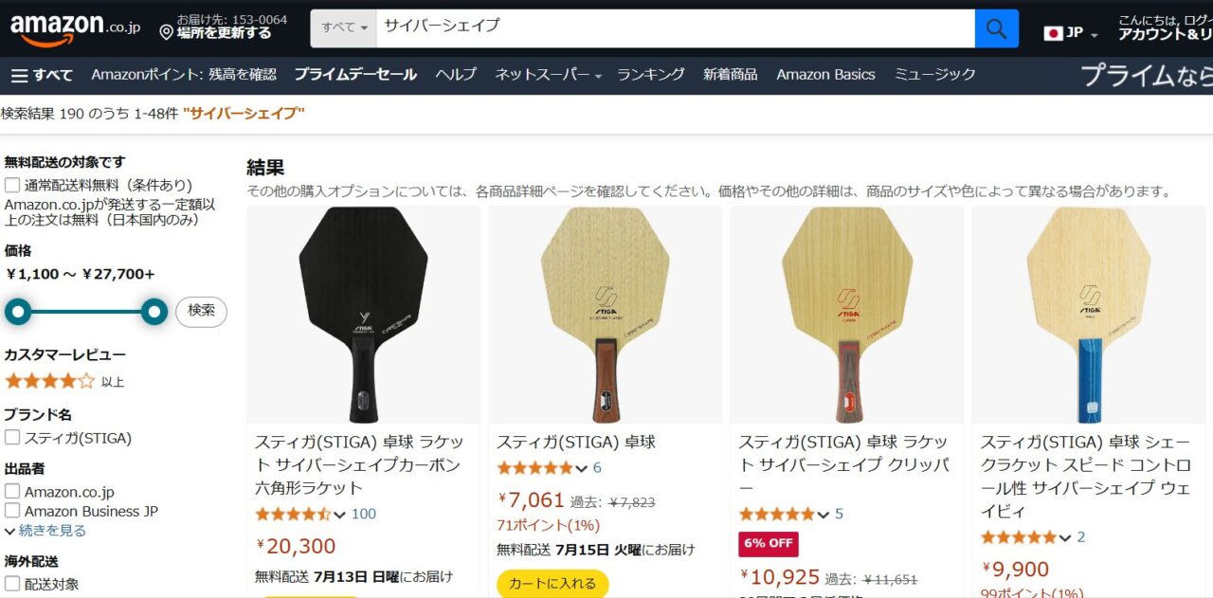The height and width of the screenshot is (598, 1213).
Task: Open the rating chevron next to 100 reviews
Action: click(339, 515)
